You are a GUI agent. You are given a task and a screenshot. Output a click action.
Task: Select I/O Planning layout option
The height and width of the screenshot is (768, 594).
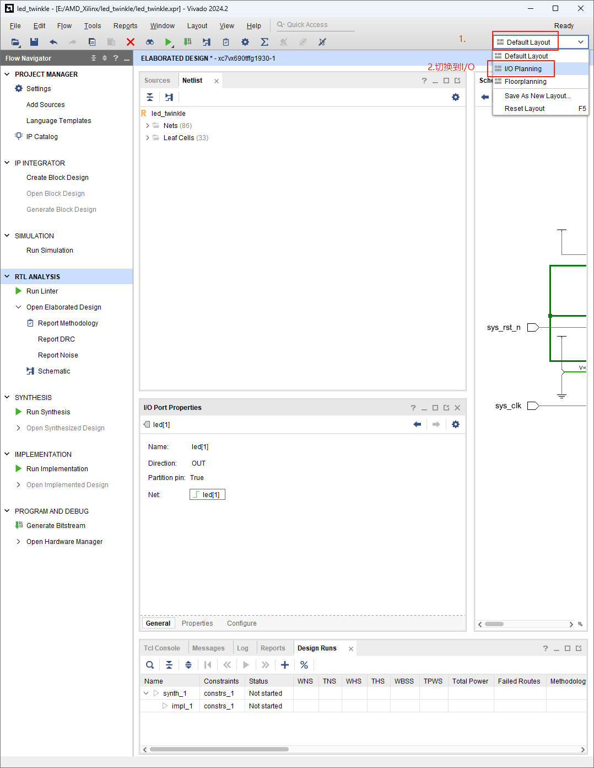click(x=541, y=69)
